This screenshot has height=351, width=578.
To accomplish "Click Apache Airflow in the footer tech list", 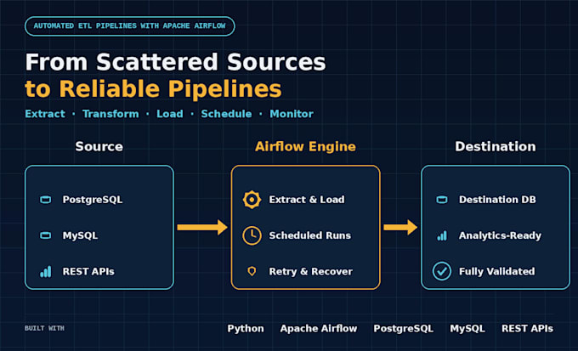I will click(319, 329).
